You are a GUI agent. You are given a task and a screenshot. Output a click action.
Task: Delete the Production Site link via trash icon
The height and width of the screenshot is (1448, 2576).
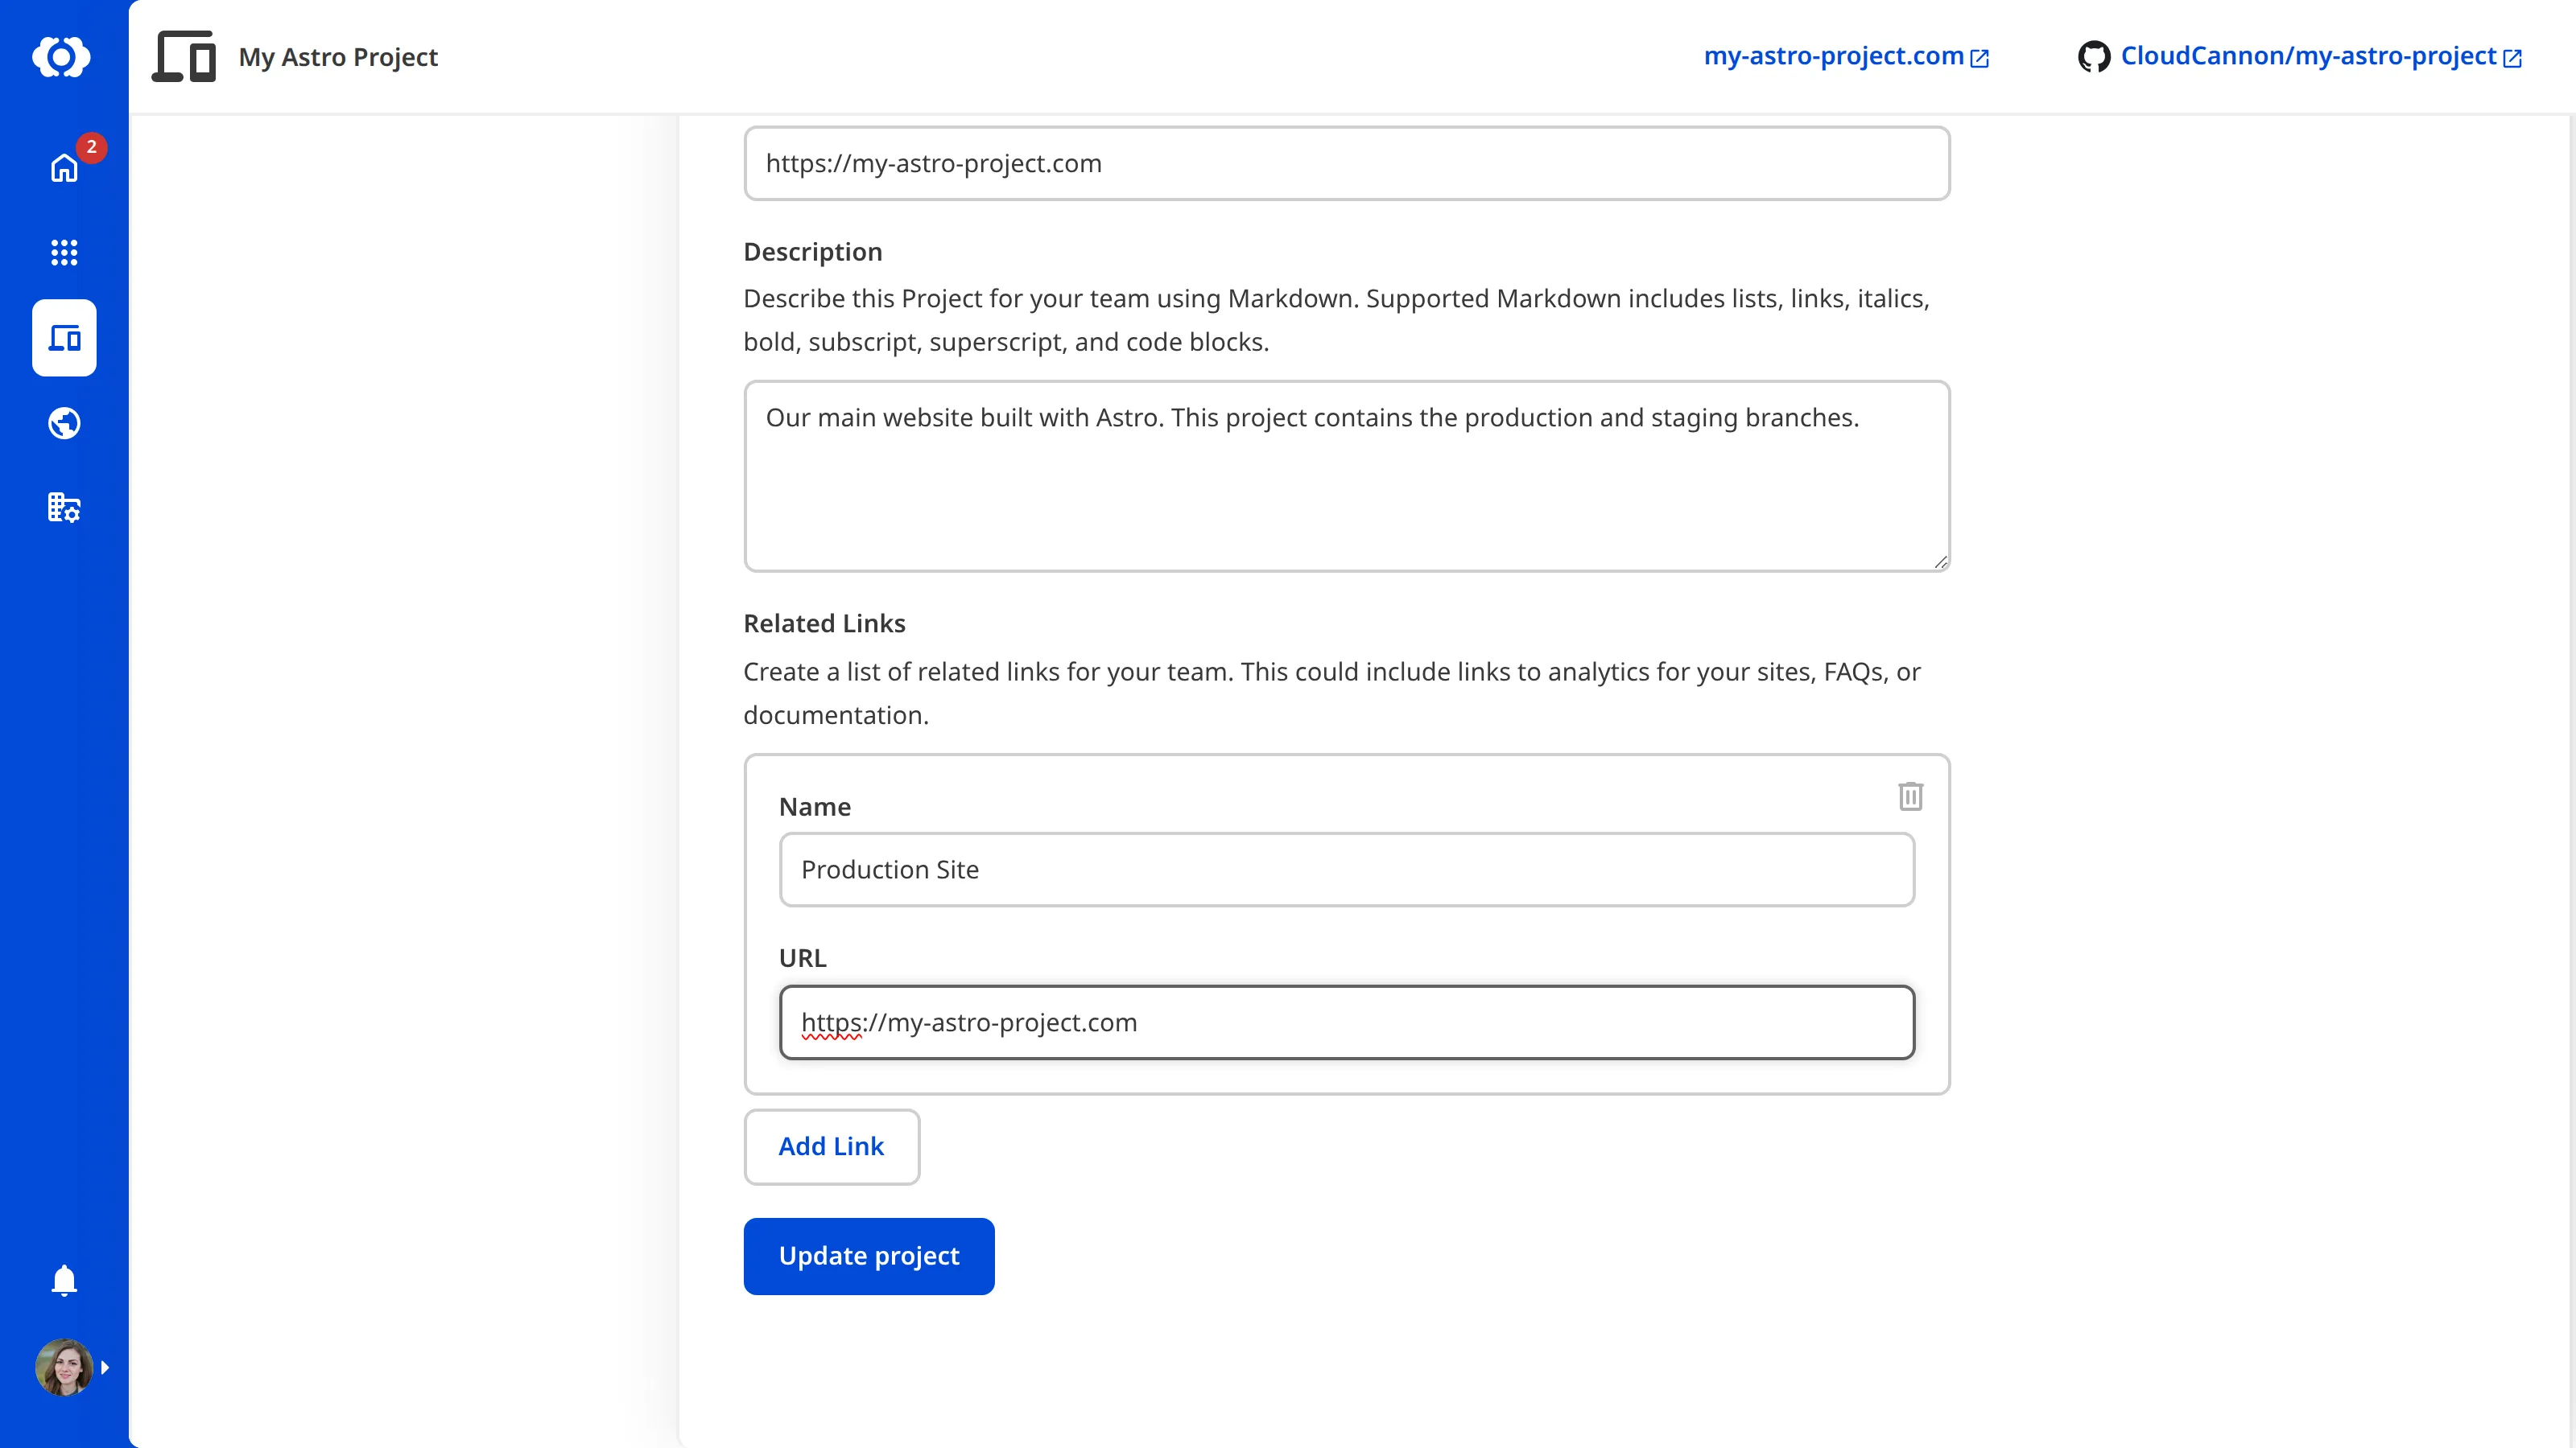coord(1911,796)
